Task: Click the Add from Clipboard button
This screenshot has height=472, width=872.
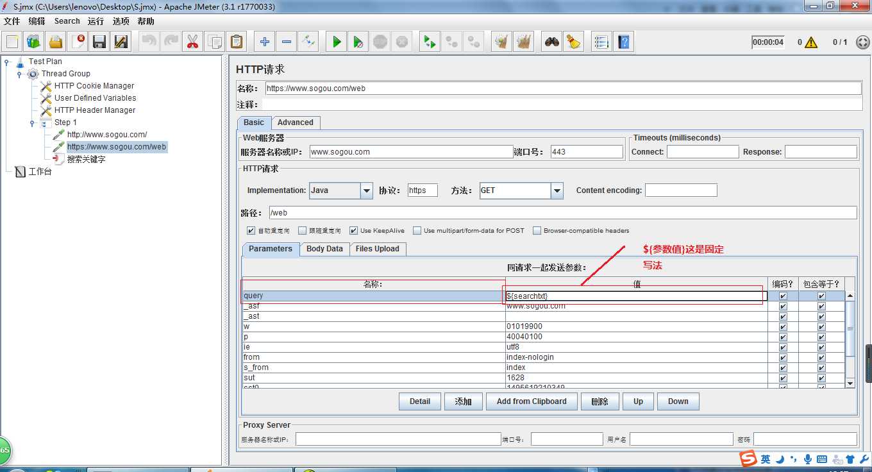Action: [532, 401]
